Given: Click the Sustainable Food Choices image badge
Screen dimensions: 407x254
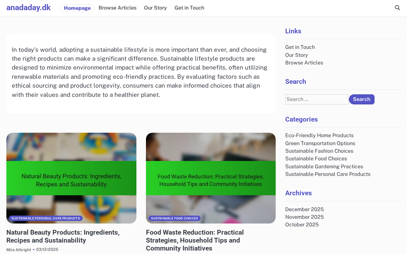Looking at the screenshot, I should click(x=175, y=218).
